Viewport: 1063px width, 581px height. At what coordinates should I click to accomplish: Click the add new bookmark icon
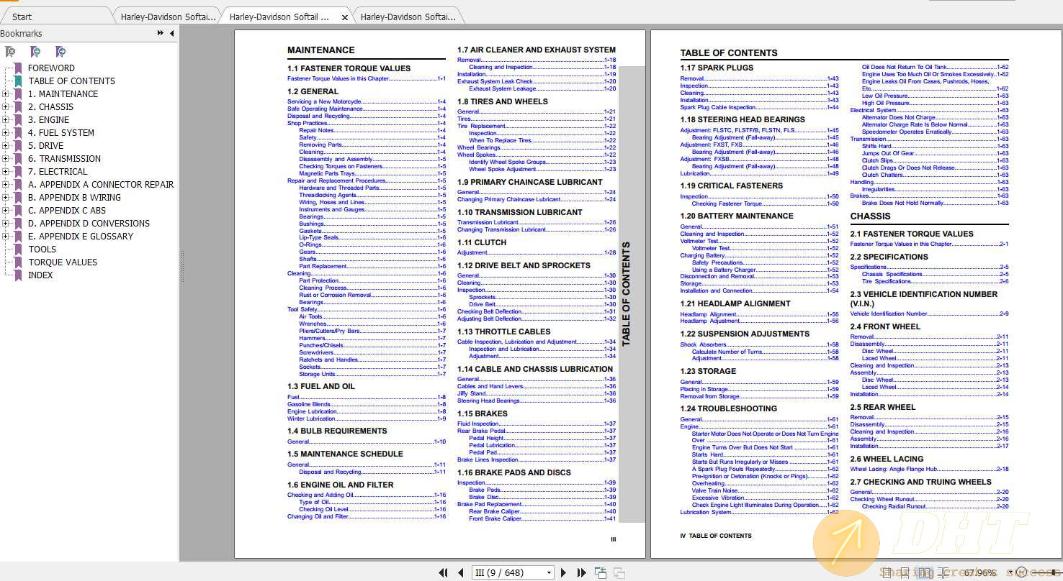click(35, 52)
